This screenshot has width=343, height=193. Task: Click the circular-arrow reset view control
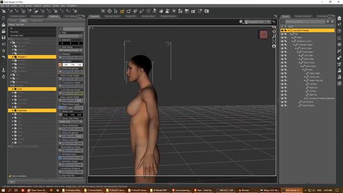pyautogui.click(x=274, y=46)
